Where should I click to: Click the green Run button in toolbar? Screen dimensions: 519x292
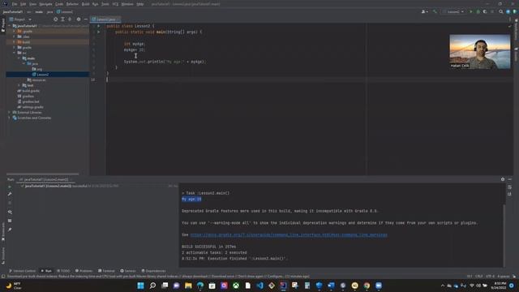click(471, 11)
